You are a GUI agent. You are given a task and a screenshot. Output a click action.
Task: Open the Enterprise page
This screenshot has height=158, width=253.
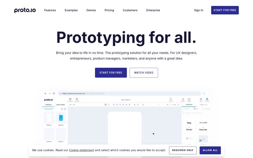[x=153, y=10]
